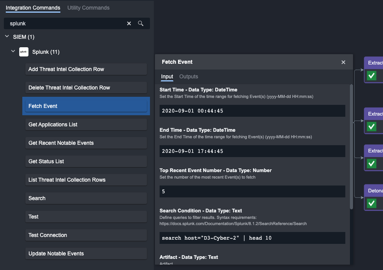The width and height of the screenshot is (383, 270).
Task: Click the magnifier search icon
Action: 141,23
